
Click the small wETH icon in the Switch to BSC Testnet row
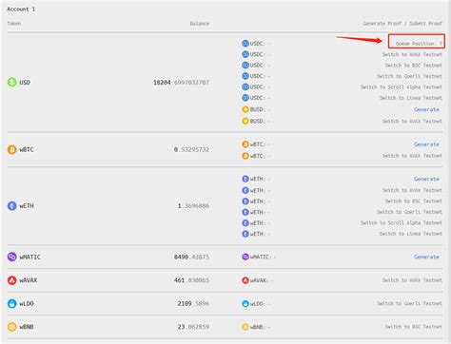coord(245,201)
